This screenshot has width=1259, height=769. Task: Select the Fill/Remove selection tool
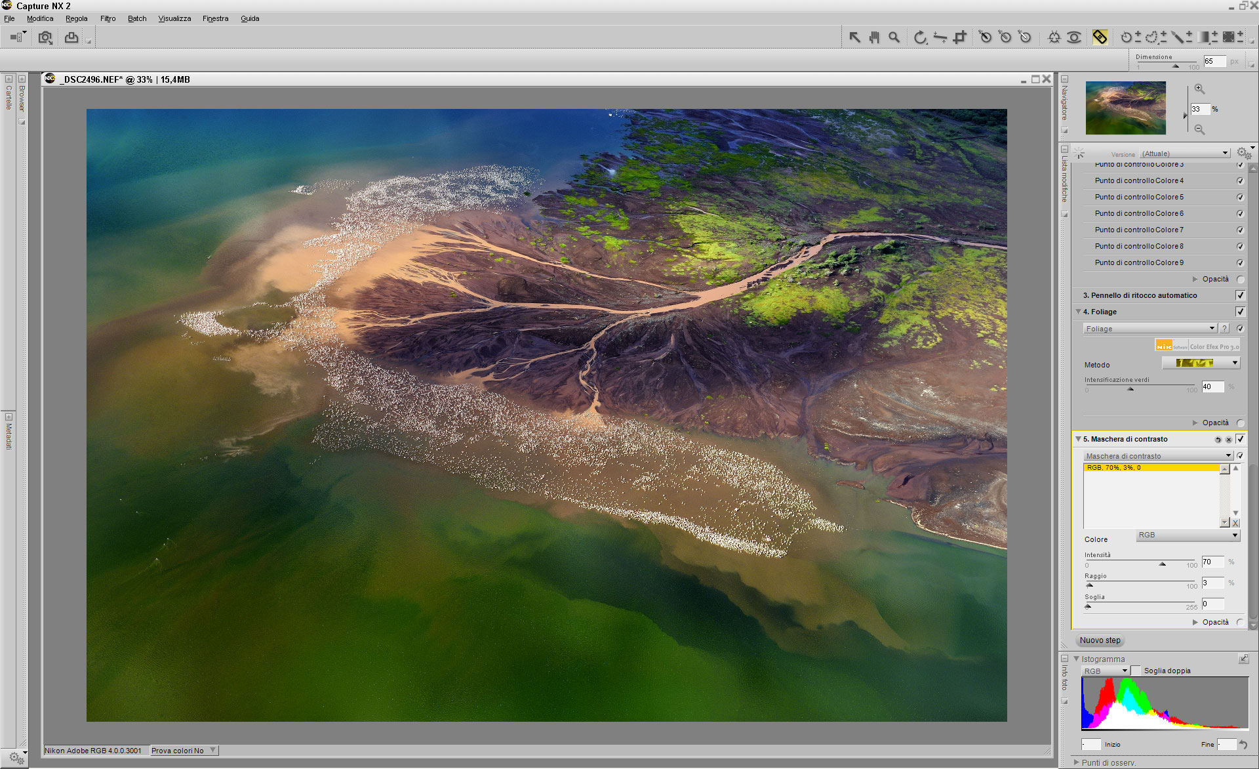coord(1229,37)
